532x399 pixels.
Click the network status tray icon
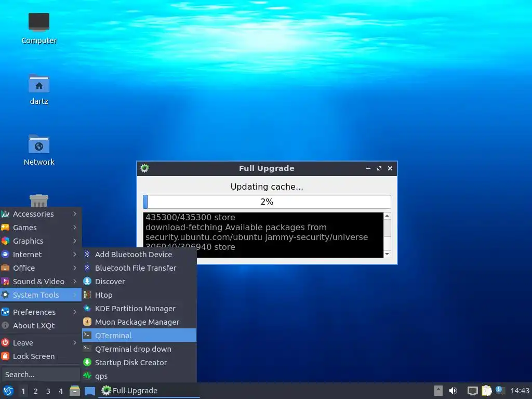click(472, 391)
